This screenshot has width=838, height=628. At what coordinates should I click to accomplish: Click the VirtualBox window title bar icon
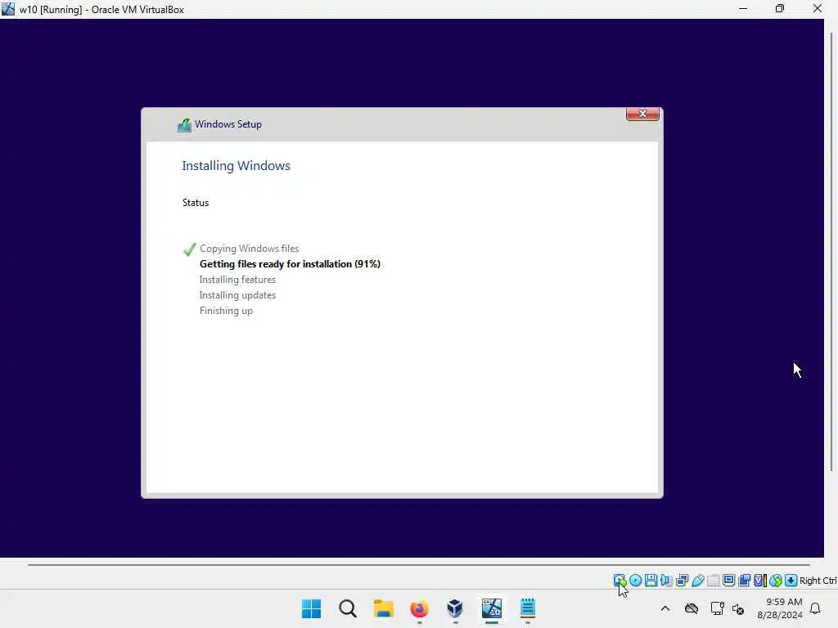pos(8,9)
